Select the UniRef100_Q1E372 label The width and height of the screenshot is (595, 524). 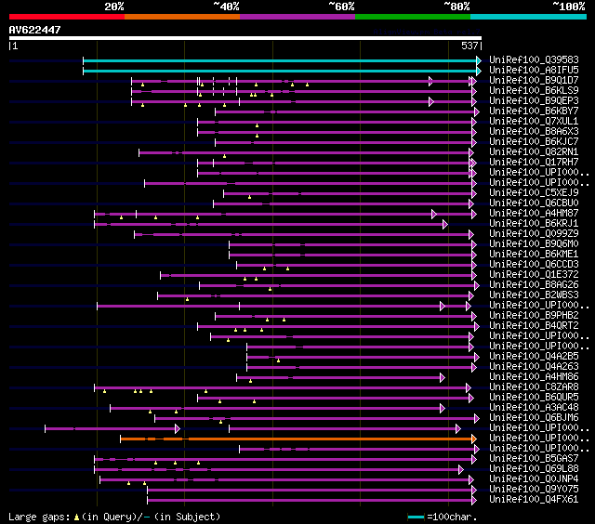534,275
